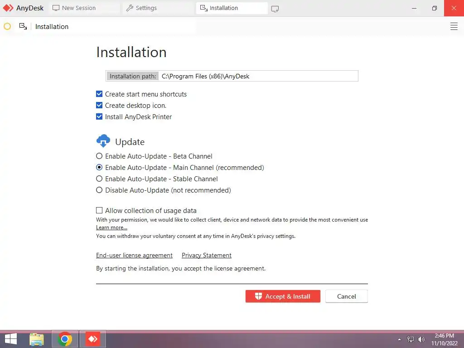Viewport: 464px width, 348px height.
Task: Enable Allow collection of usage data
Action: pos(99,210)
